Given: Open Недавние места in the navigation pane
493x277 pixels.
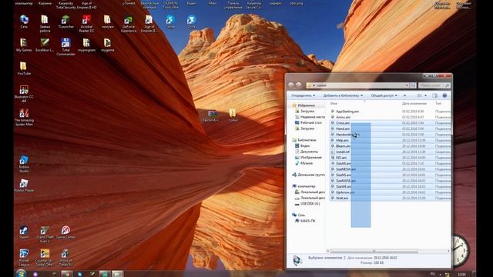Looking at the screenshot, I should (x=310, y=117).
